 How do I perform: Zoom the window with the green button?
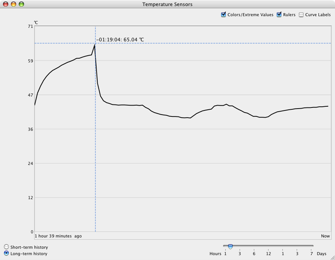click(21, 5)
